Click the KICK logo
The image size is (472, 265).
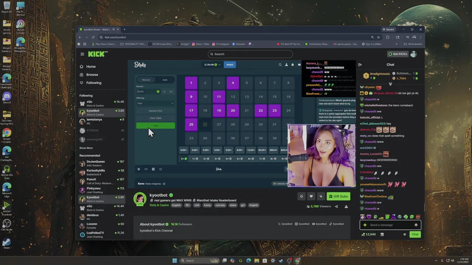pyautogui.click(x=98, y=54)
